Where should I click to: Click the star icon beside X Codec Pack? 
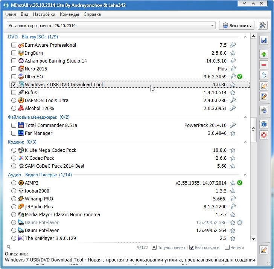click(233, 158)
